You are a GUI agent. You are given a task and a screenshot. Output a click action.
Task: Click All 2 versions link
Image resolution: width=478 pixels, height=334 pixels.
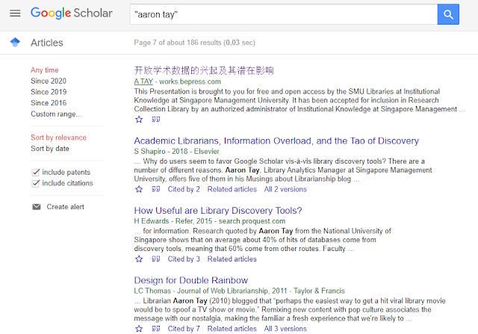pos(285,189)
